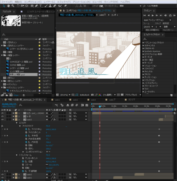Click the current time indicator on timeline ruler
Screen dimensions: 177x181
[x=100, y=106]
